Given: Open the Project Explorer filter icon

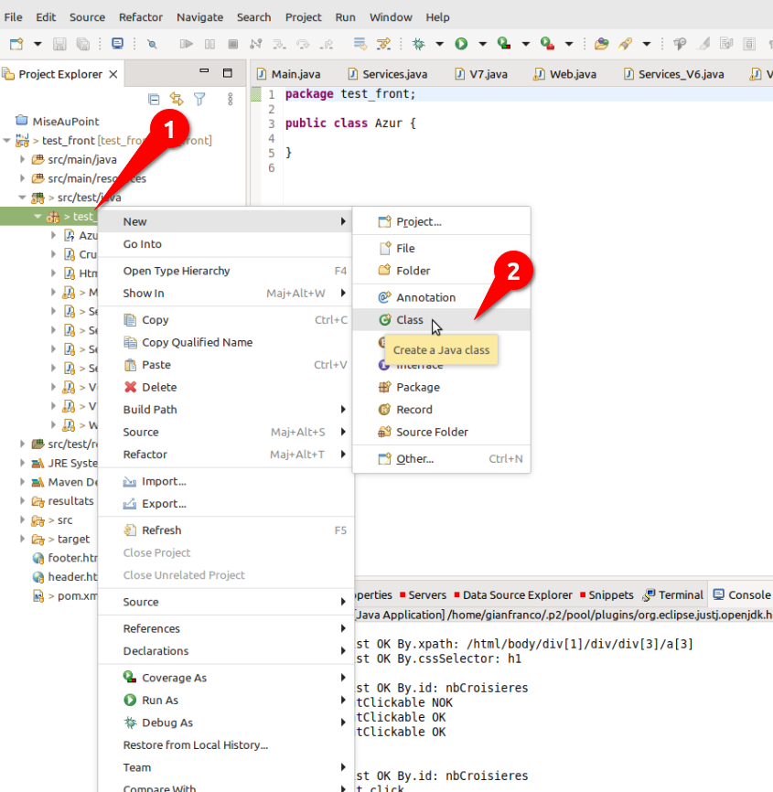Looking at the screenshot, I should 199,99.
